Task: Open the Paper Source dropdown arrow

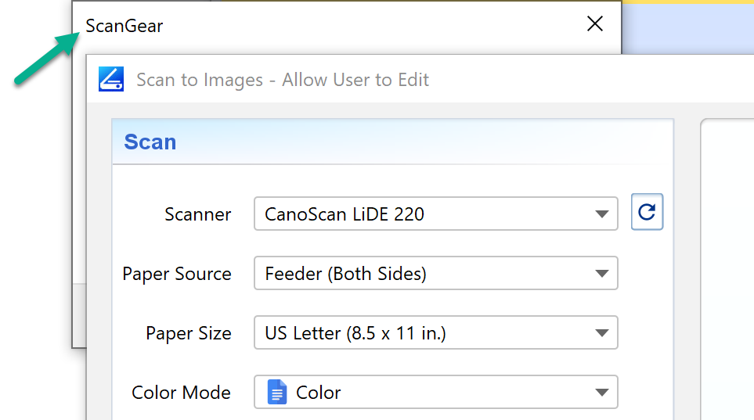Action: click(x=601, y=274)
